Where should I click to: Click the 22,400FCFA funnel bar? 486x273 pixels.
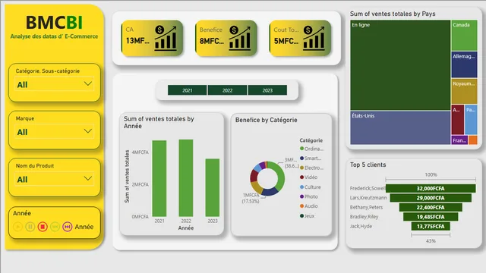[431, 207]
